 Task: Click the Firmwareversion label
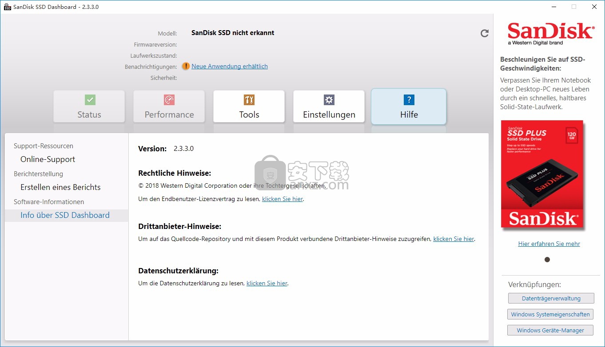[155, 45]
